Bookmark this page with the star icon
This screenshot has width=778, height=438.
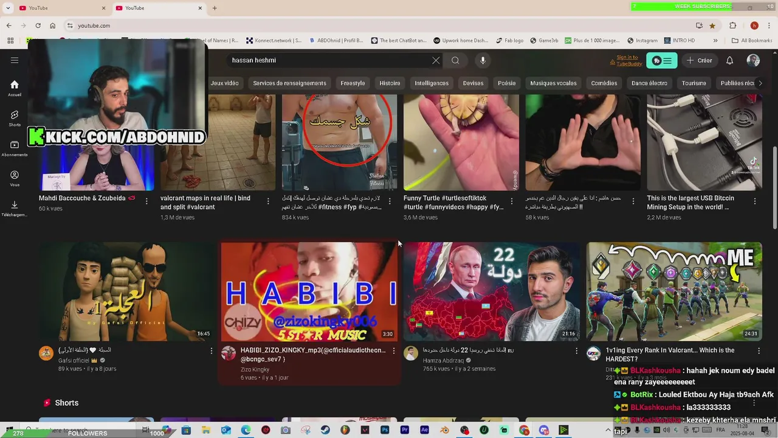(x=712, y=26)
